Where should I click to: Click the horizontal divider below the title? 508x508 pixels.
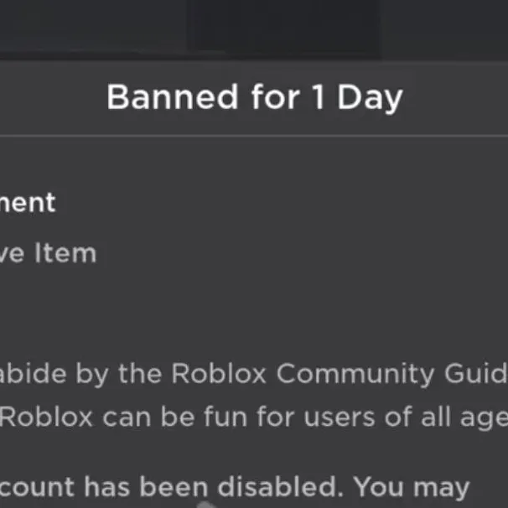coord(254,136)
